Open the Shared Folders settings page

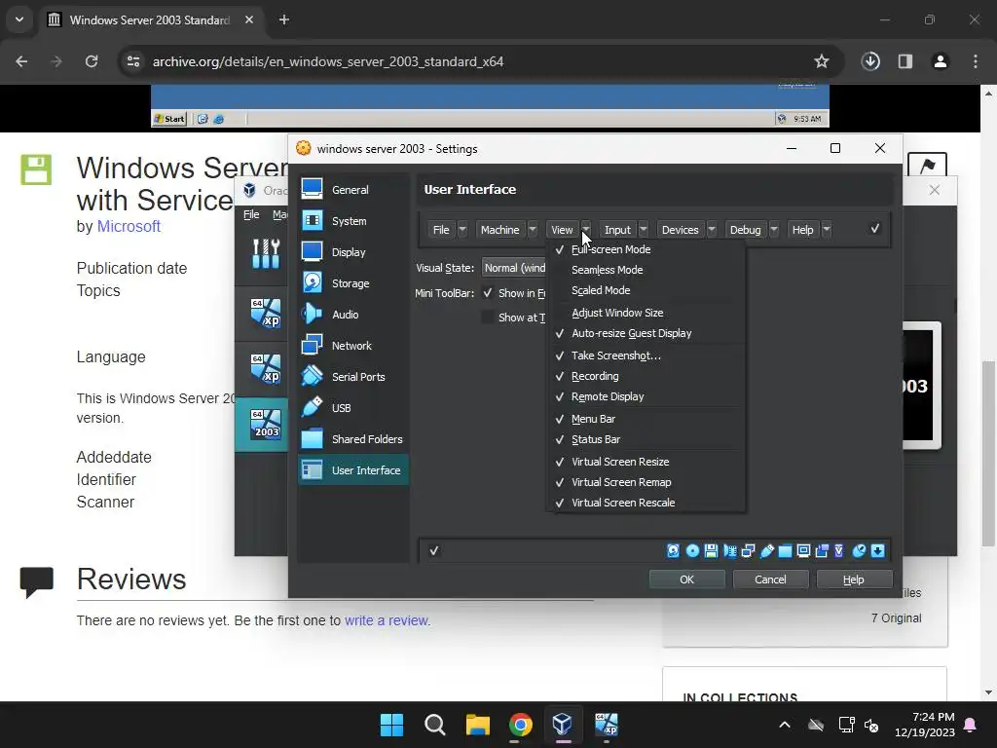(x=352, y=439)
